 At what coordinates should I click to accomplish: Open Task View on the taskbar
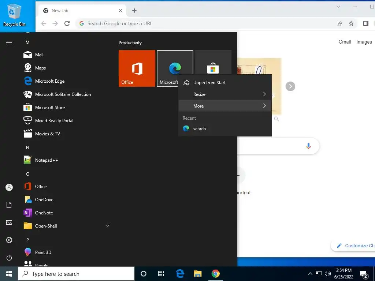click(x=161, y=274)
